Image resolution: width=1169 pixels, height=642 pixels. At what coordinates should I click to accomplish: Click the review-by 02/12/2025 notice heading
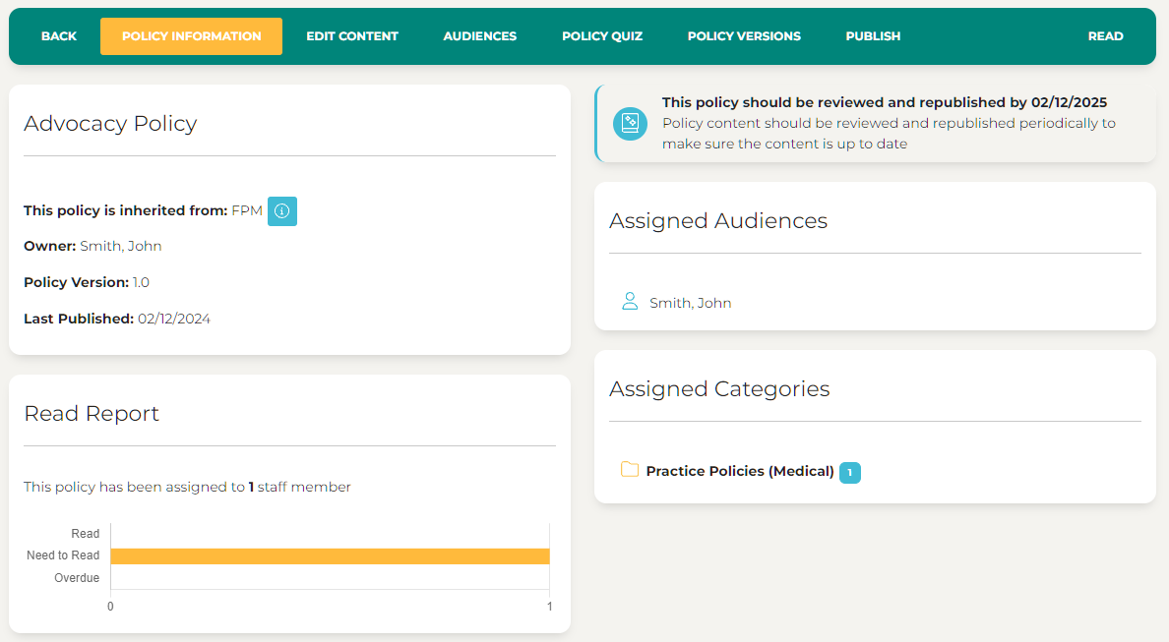click(884, 102)
